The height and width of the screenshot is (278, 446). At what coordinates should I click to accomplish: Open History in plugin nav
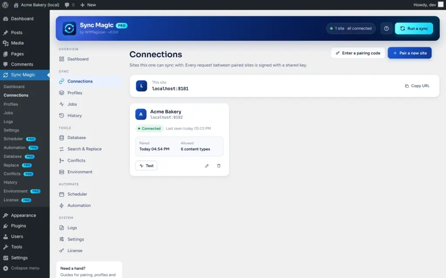coord(89,116)
